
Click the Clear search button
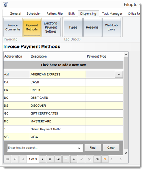click(x=111, y=148)
